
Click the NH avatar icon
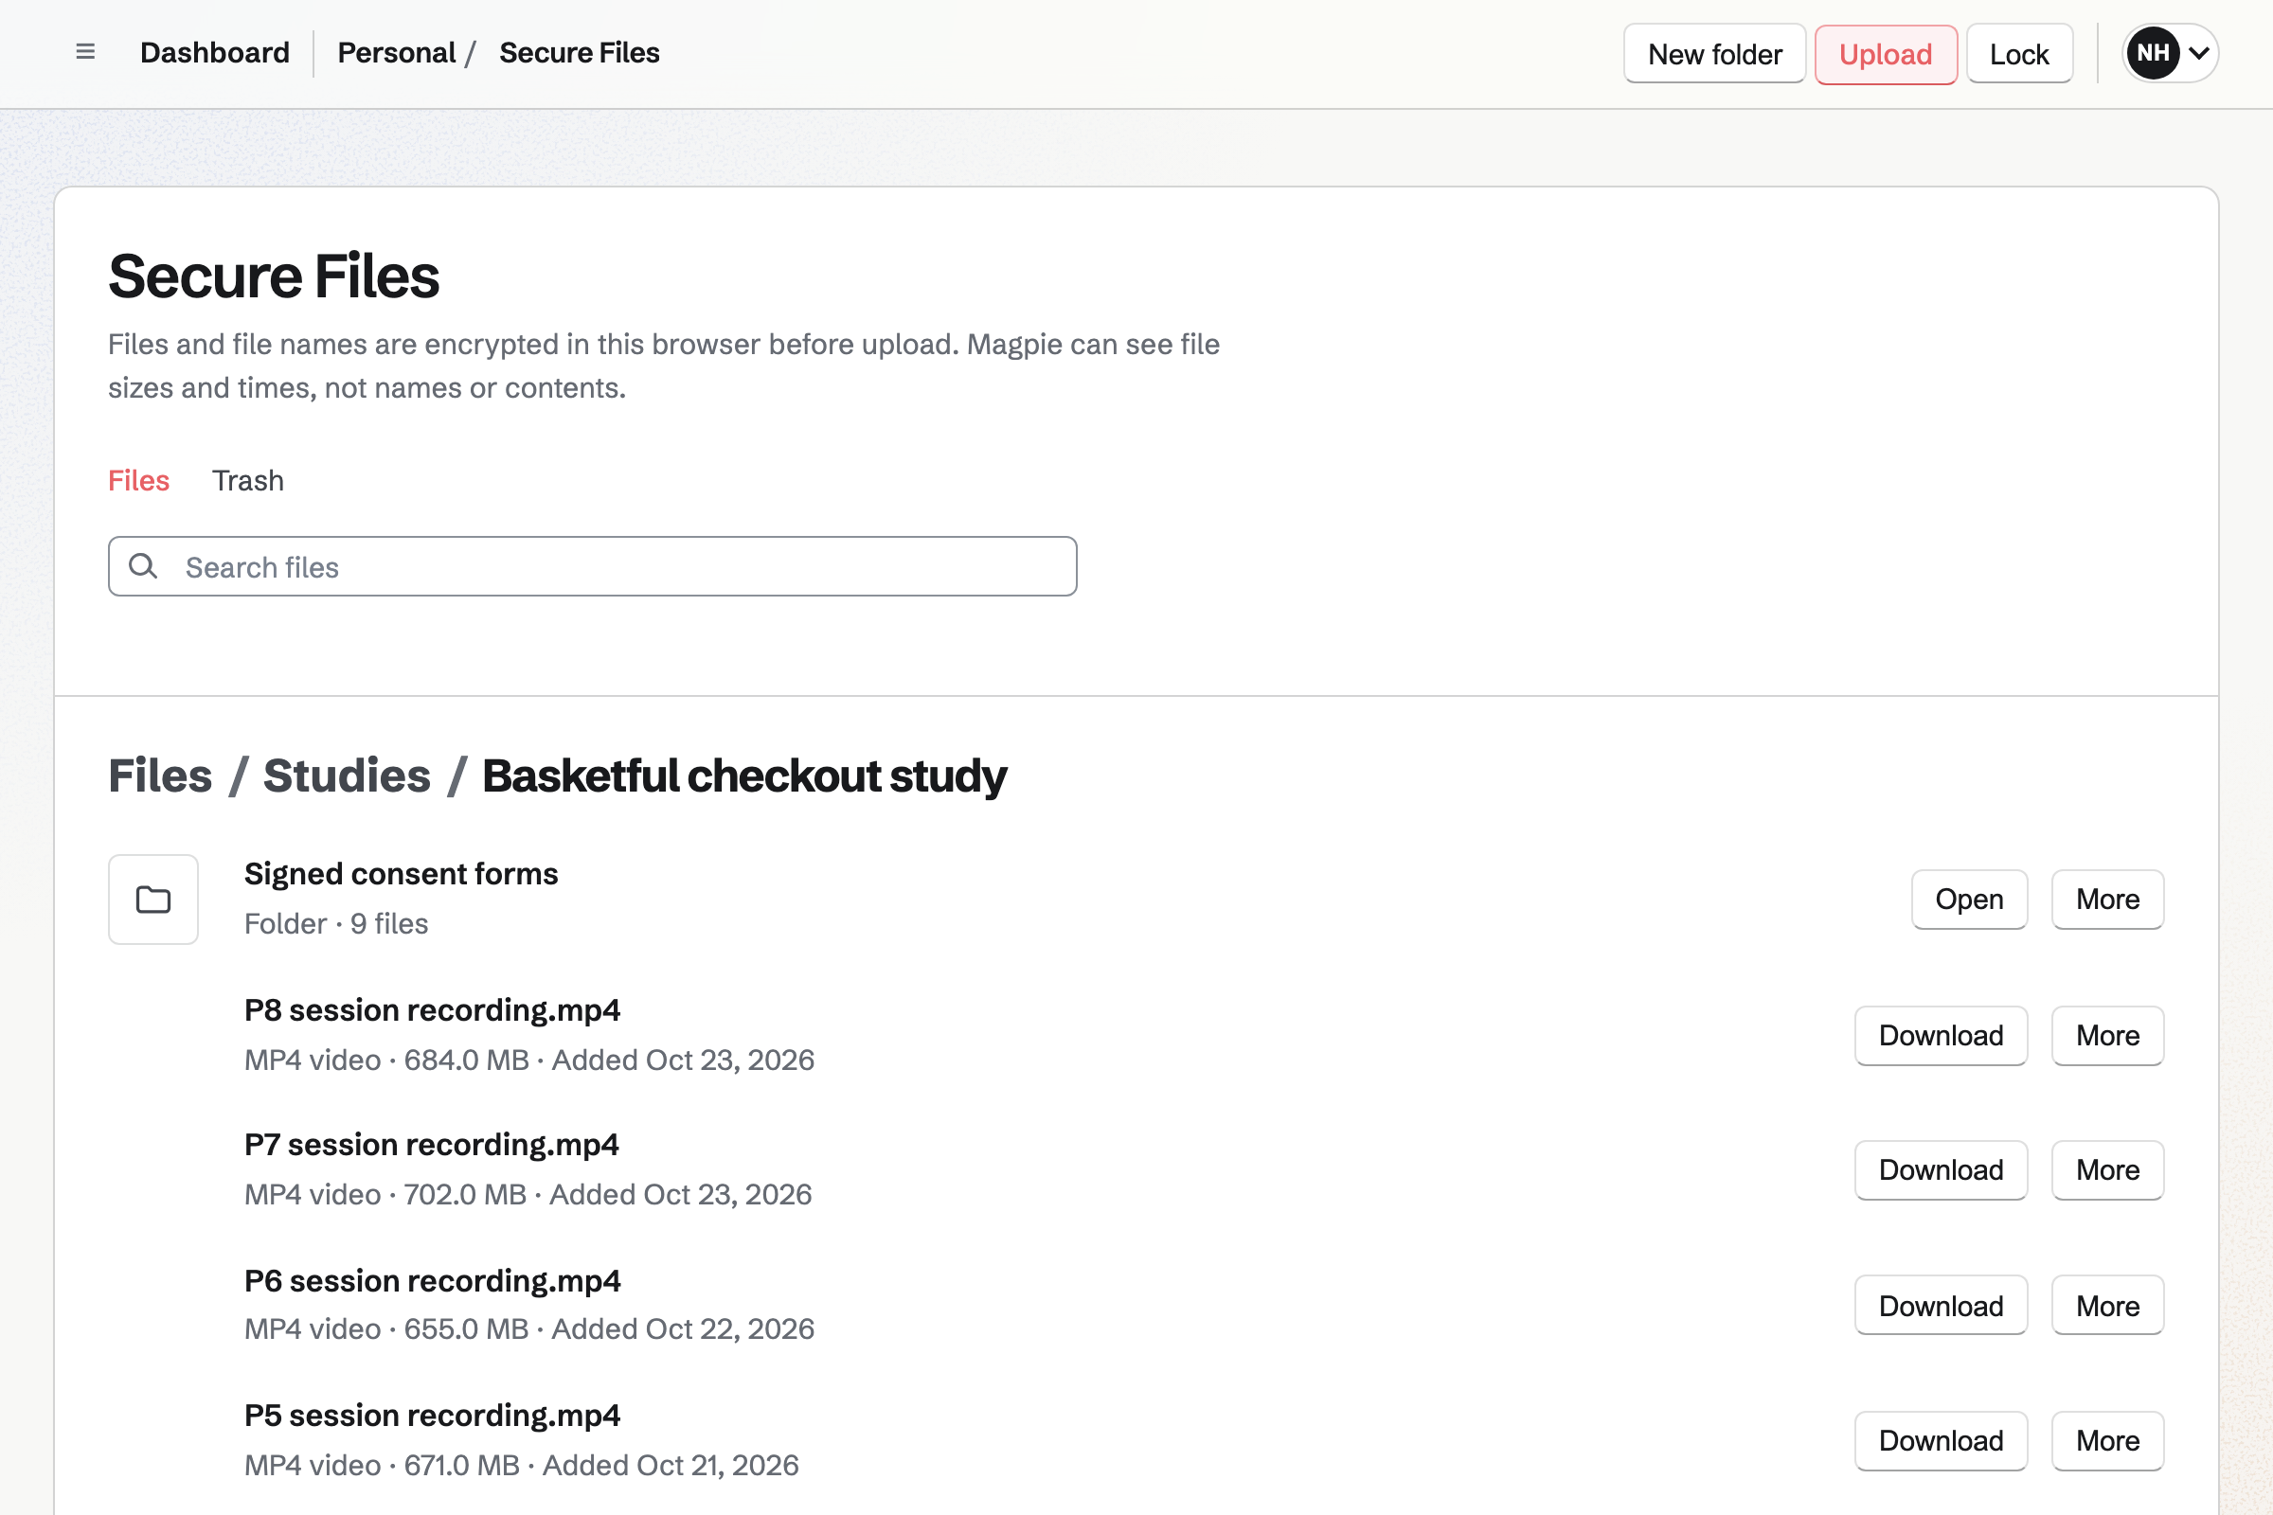click(x=2152, y=53)
